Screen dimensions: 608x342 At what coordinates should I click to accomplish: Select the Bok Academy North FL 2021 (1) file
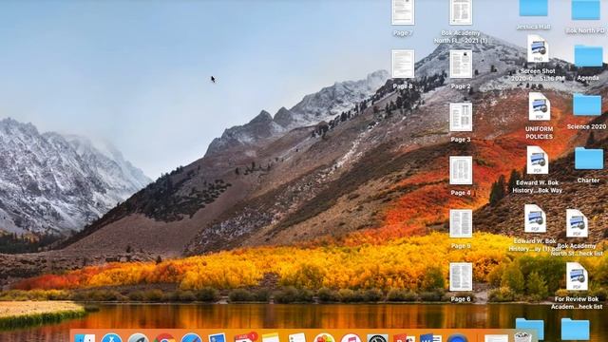(x=461, y=12)
